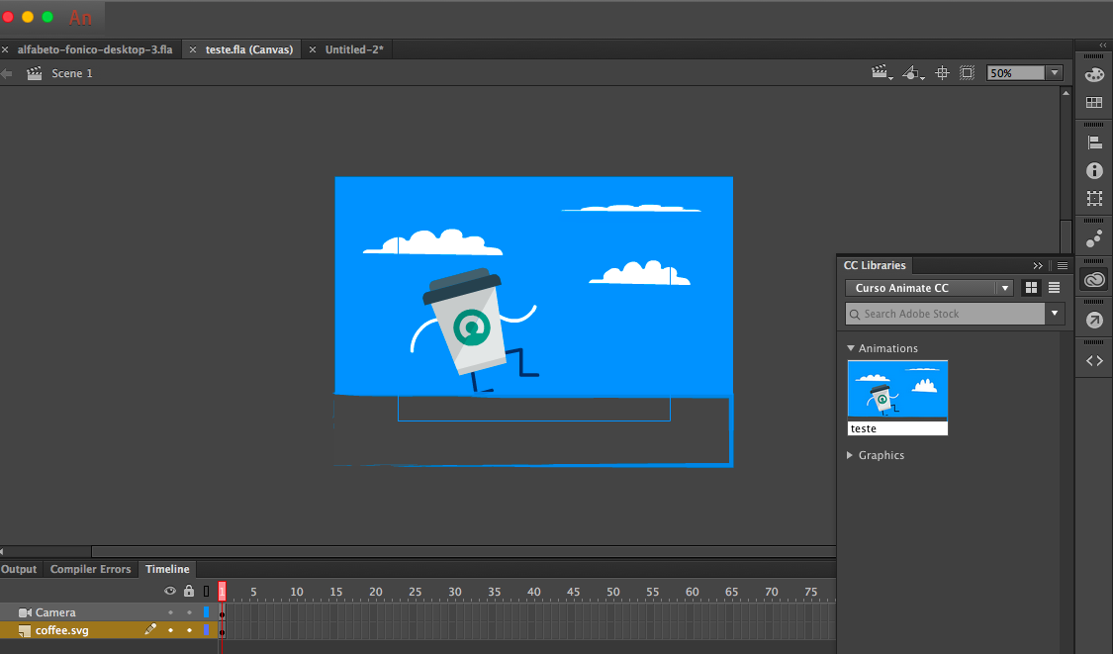1113x654 pixels.
Task: Select the Timeline tab
Action: [x=167, y=569]
